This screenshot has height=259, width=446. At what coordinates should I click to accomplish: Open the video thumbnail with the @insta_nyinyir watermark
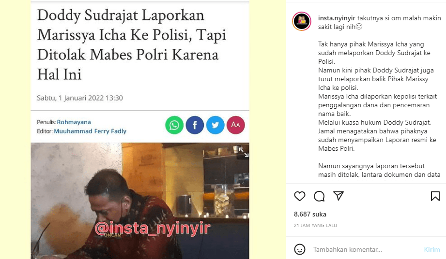pyautogui.click(x=140, y=201)
